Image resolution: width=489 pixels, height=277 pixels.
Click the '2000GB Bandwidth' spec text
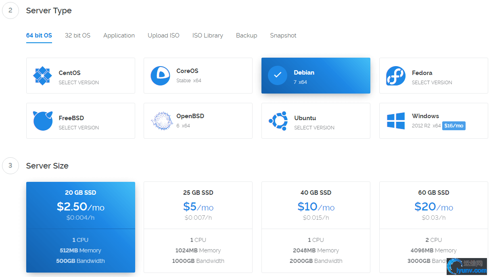point(316,261)
